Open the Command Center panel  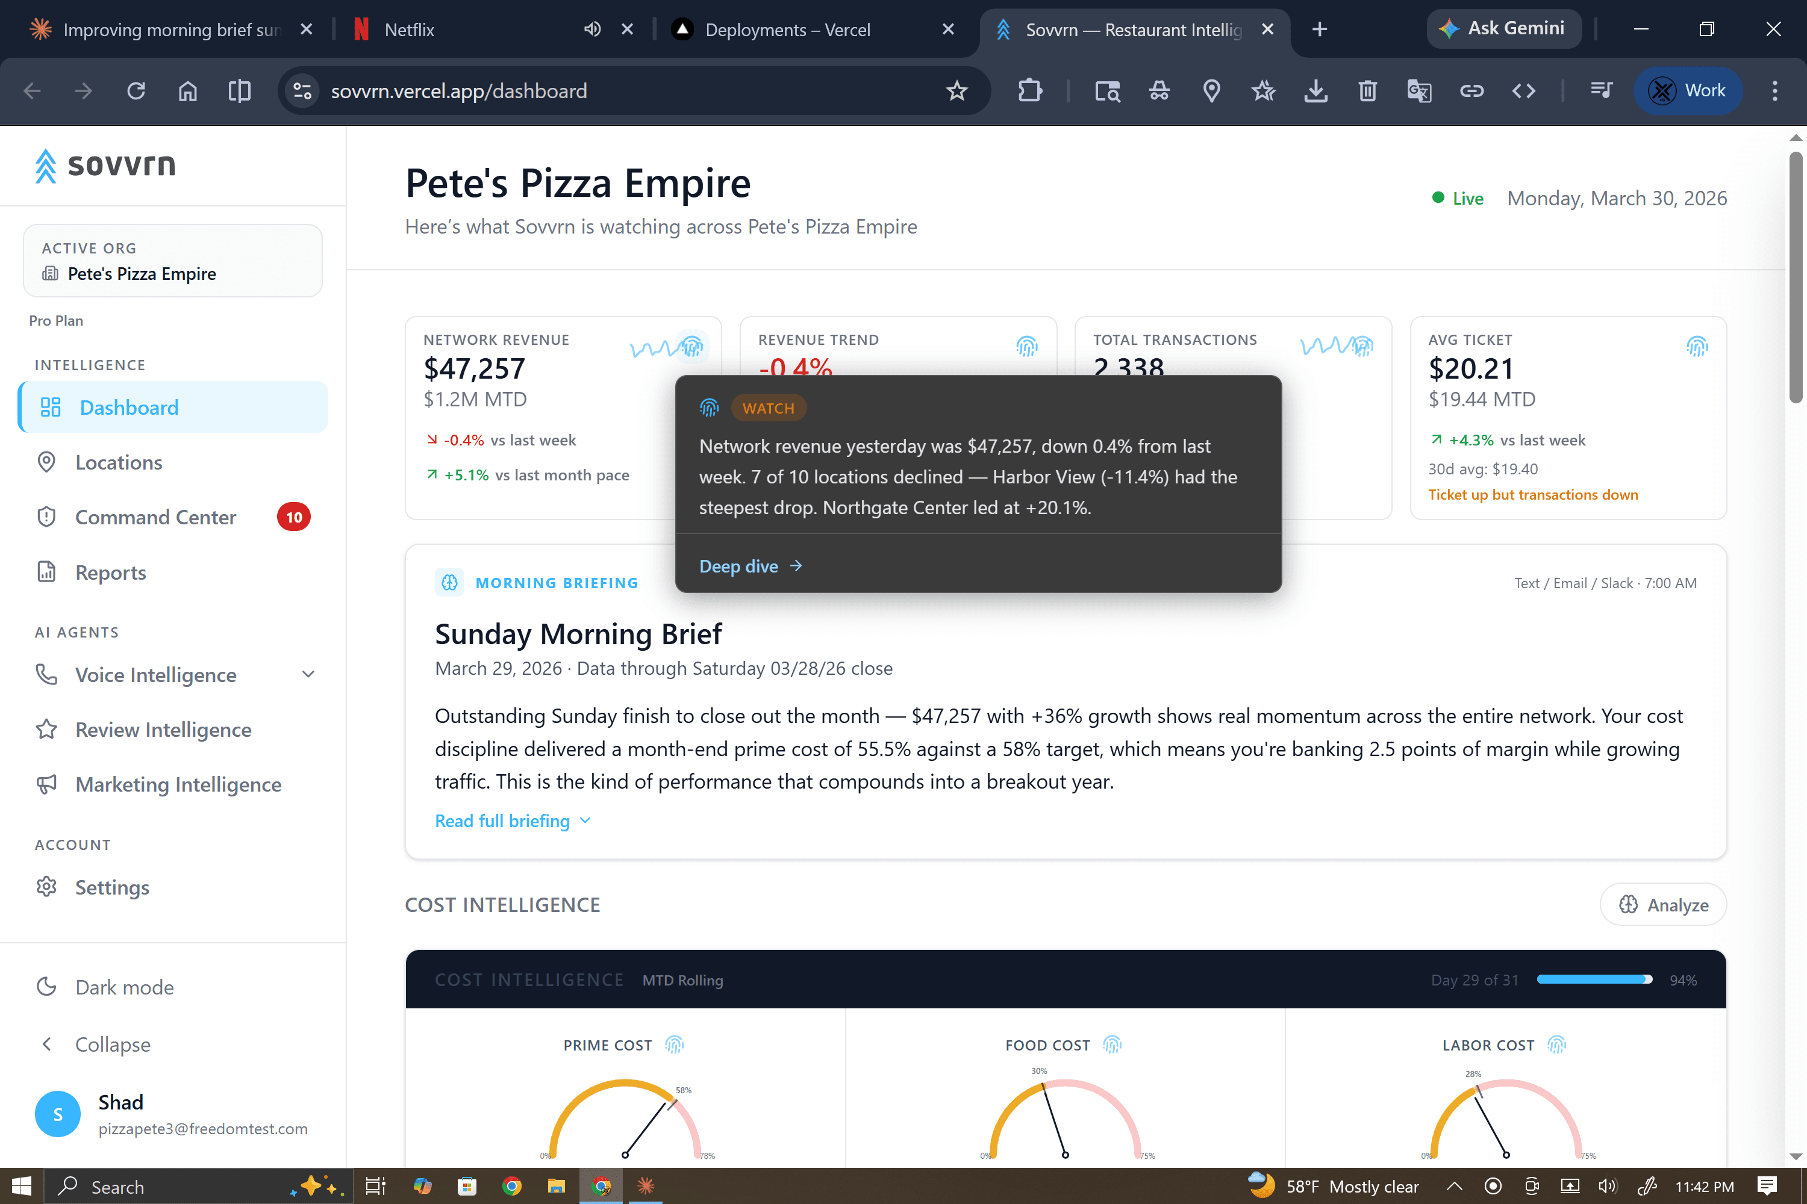click(x=155, y=517)
